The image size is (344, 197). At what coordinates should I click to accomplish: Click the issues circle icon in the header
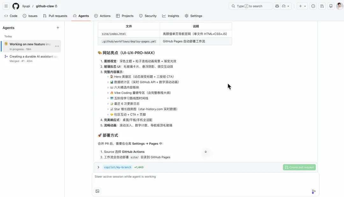pos(313,6)
